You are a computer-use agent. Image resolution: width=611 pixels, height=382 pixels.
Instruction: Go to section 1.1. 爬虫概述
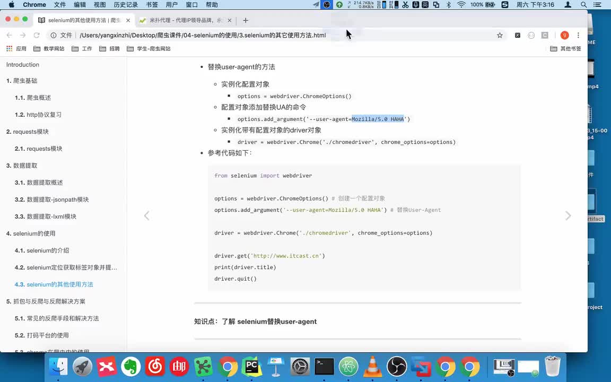[33, 98]
